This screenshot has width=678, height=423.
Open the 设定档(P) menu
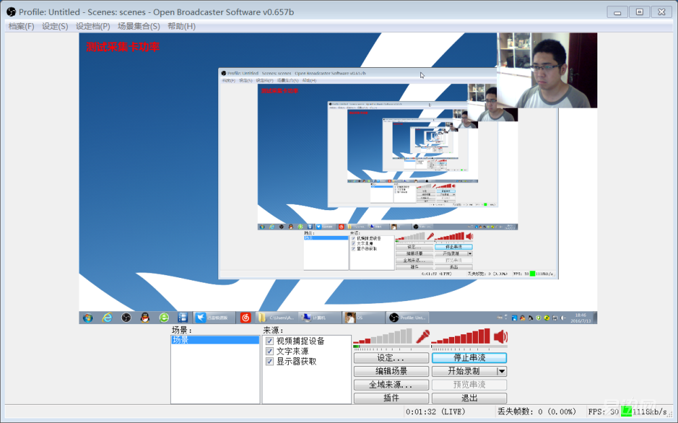tap(93, 26)
